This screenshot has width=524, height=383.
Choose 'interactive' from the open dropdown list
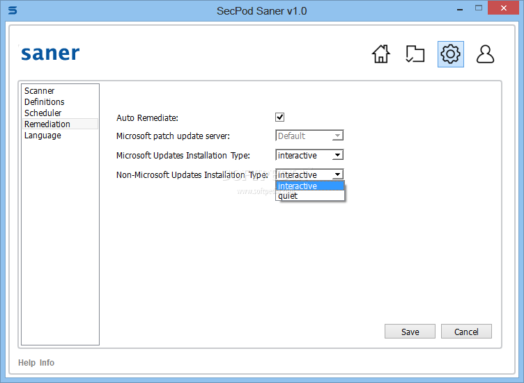point(310,186)
